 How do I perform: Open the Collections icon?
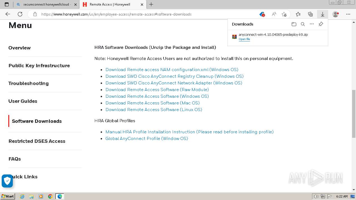tap(310, 14)
